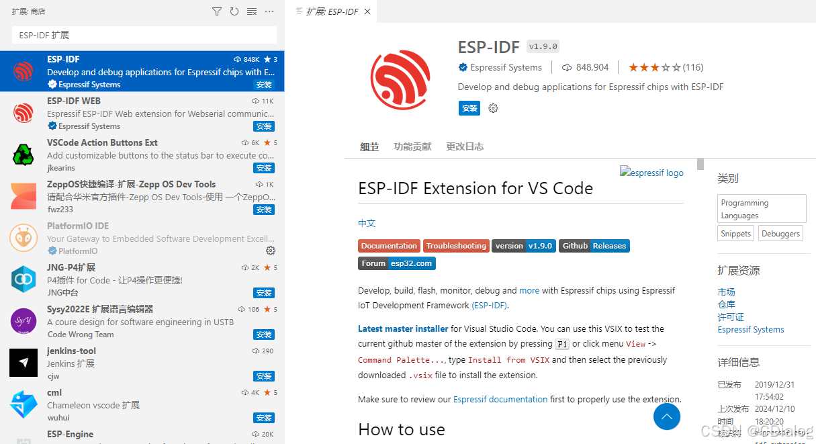Open the 仓库 repository resource link

[x=726, y=304]
